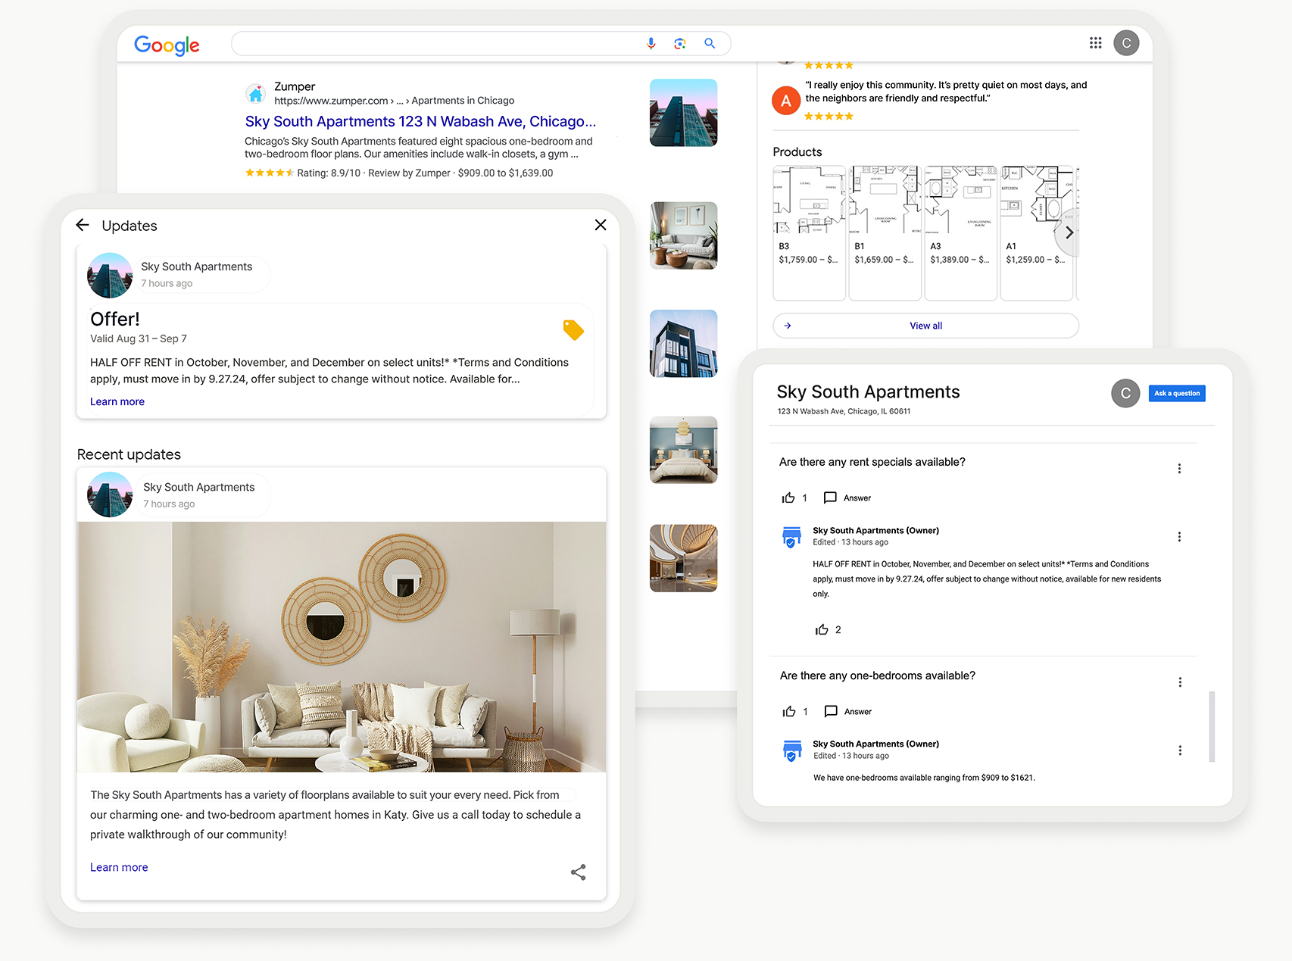
Task: Share the floorplans update post
Action: click(578, 872)
